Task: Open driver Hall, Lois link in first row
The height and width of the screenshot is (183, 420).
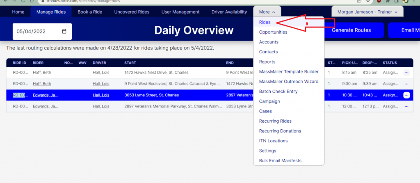Action: [101, 73]
